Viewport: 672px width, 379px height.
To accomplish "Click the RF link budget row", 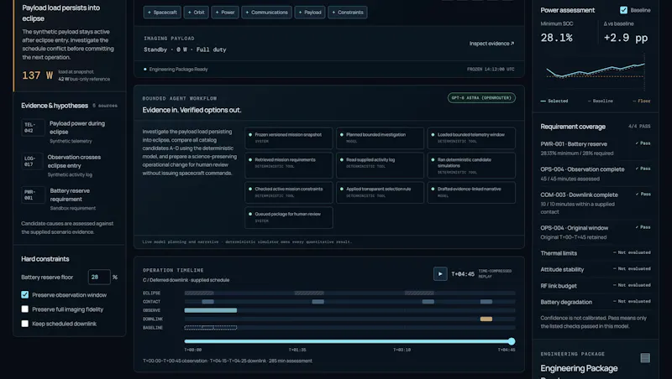I will (596, 286).
